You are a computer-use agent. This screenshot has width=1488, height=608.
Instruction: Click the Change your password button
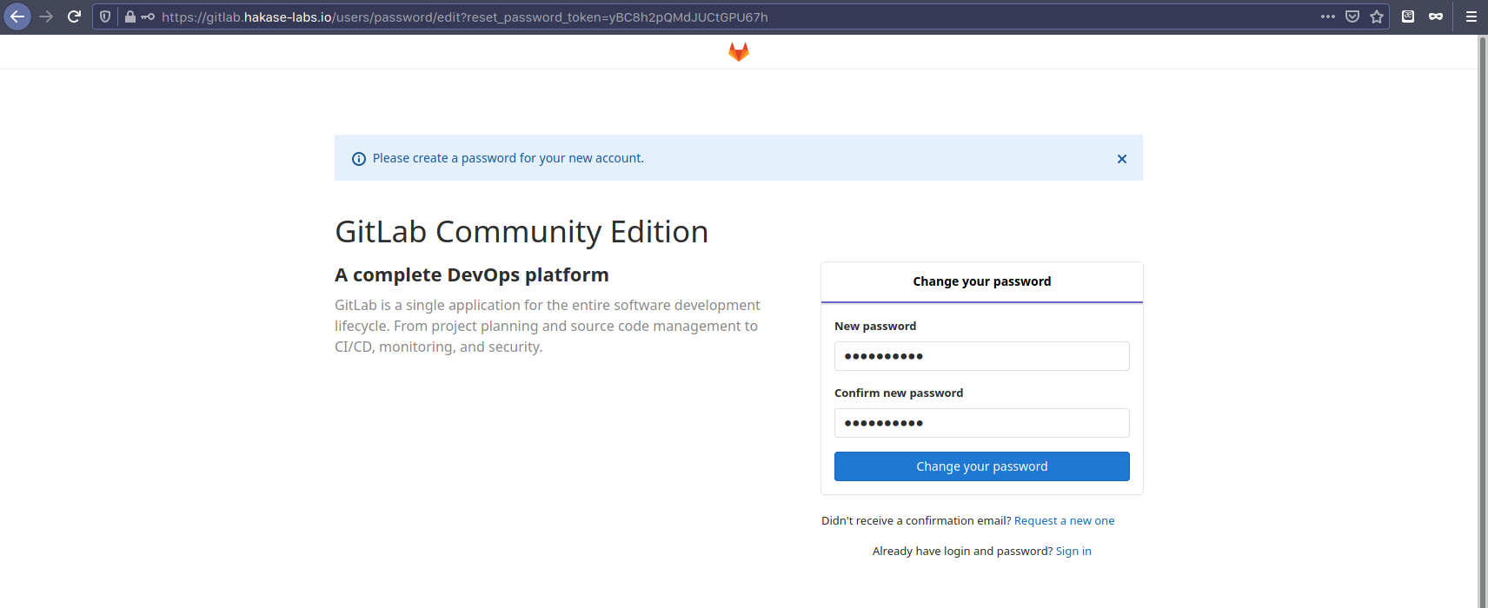coord(981,466)
